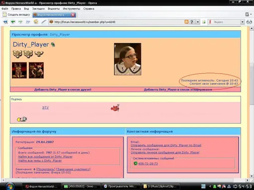Image resolution: width=254 pixels, height=190 pixels.
Task: Click the online status icon beside Dirty_Player name
Action: click(x=53, y=45)
